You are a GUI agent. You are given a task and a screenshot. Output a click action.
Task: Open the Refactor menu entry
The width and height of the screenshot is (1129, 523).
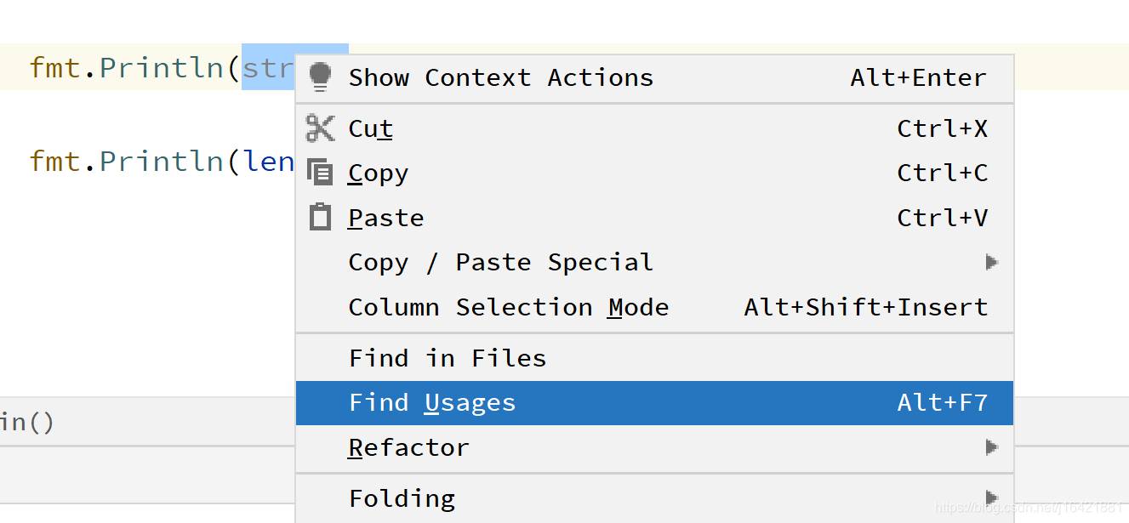coord(408,446)
